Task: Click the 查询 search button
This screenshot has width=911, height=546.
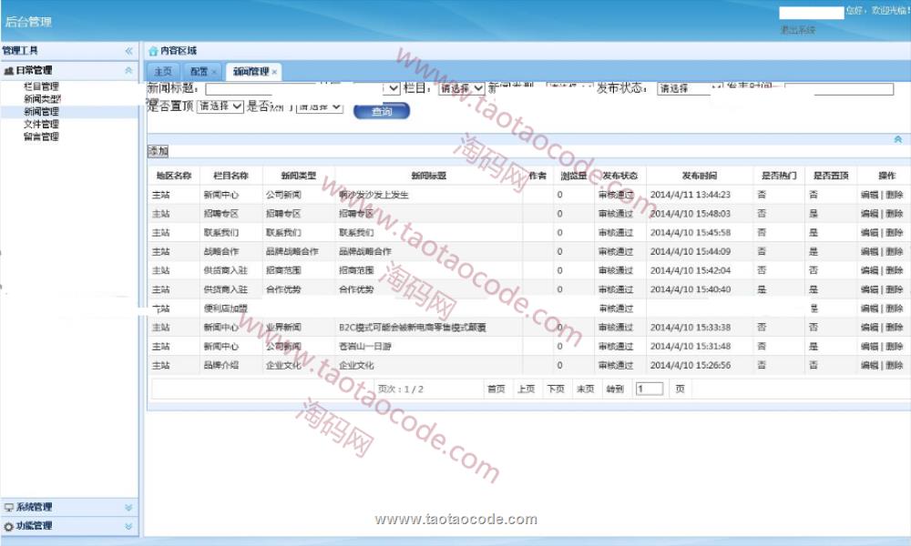Action: coord(382,112)
